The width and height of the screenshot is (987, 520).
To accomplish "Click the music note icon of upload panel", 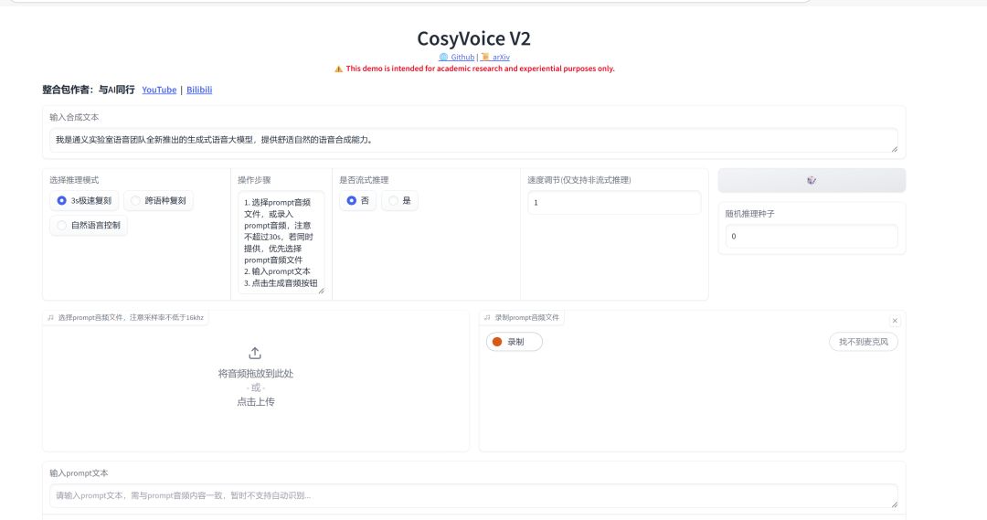I will click(x=51, y=318).
